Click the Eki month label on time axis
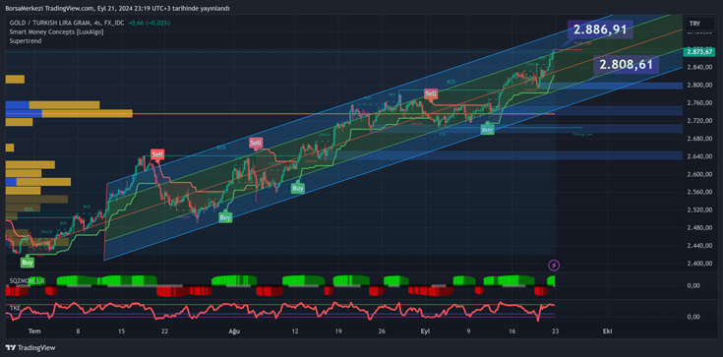 click(608, 331)
